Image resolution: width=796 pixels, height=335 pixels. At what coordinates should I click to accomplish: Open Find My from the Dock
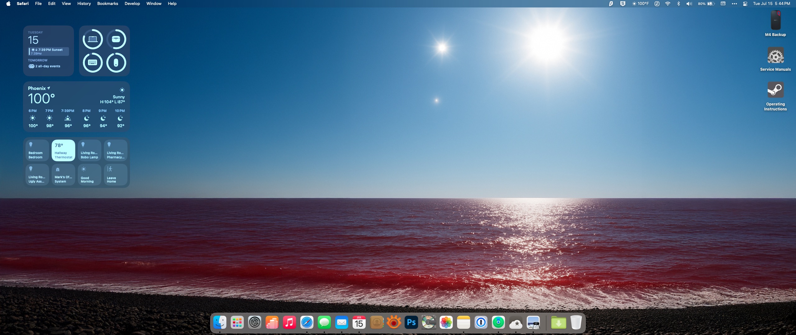point(498,323)
